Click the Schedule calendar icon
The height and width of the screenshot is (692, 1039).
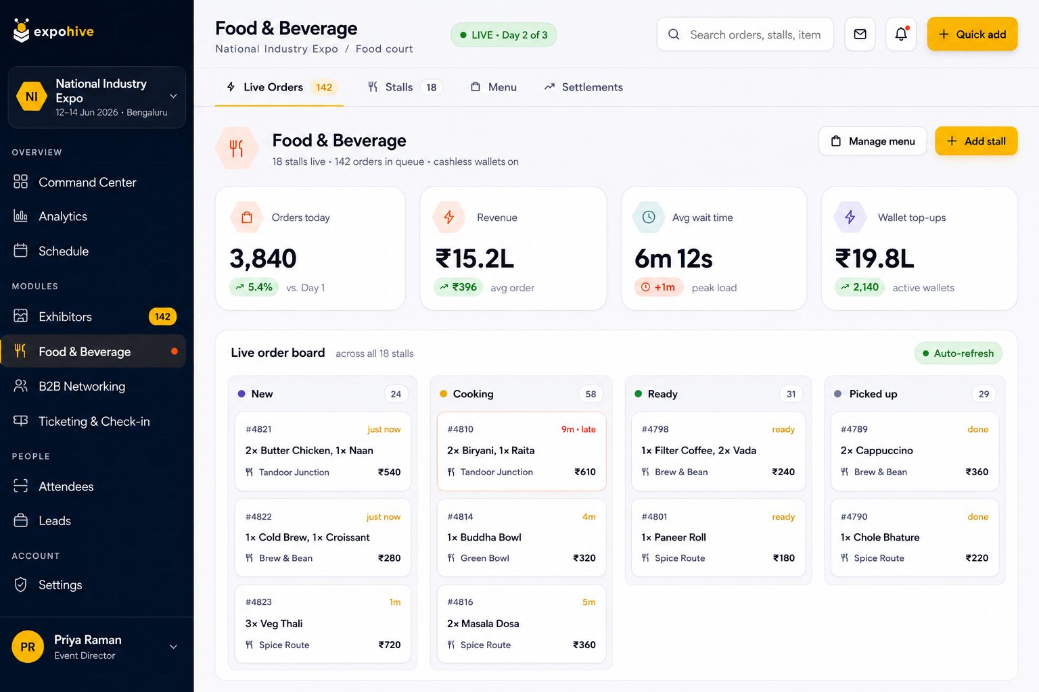tap(21, 251)
